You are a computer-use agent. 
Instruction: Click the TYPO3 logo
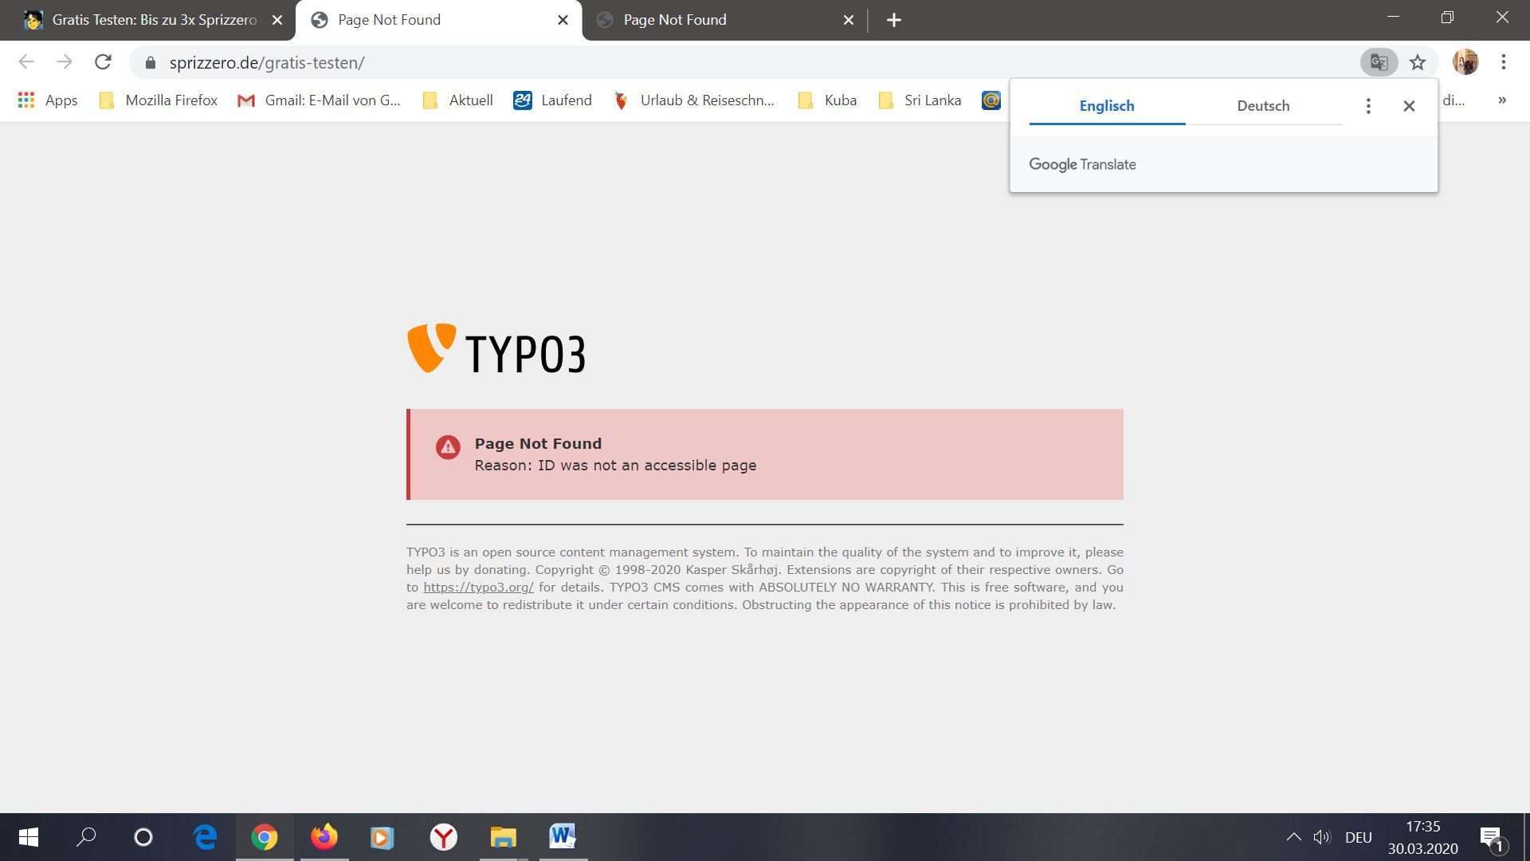coord(496,348)
